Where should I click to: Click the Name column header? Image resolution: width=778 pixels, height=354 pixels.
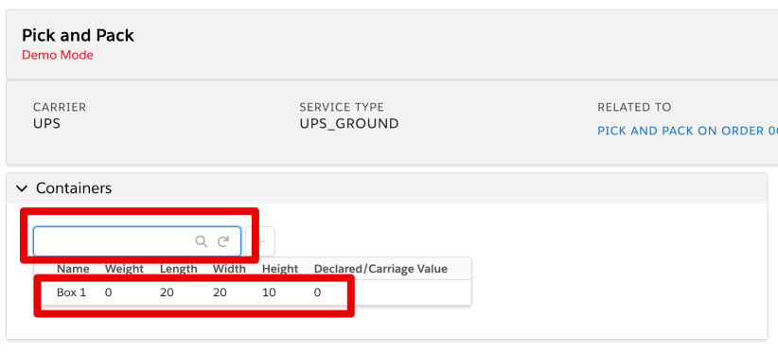[x=73, y=269]
